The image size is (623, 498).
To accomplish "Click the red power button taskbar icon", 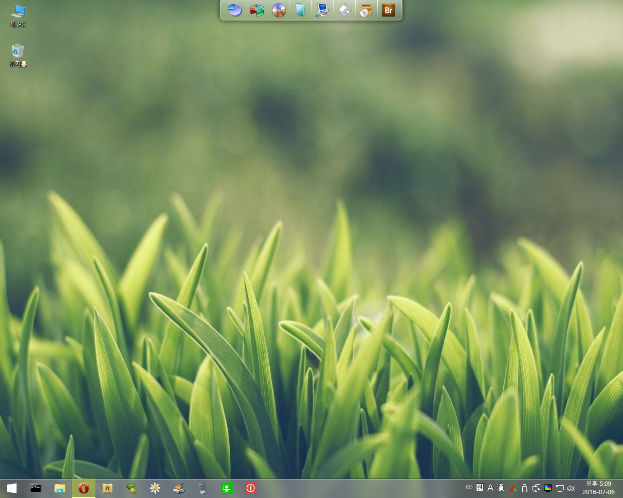I will click(251, 488).
